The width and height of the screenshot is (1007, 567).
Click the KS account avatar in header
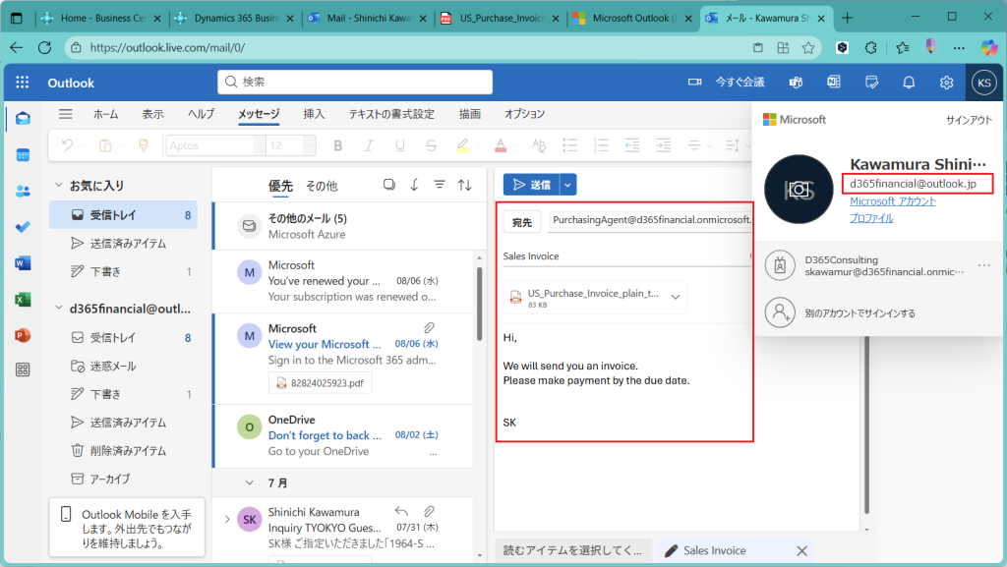click(x=983, y=83)
